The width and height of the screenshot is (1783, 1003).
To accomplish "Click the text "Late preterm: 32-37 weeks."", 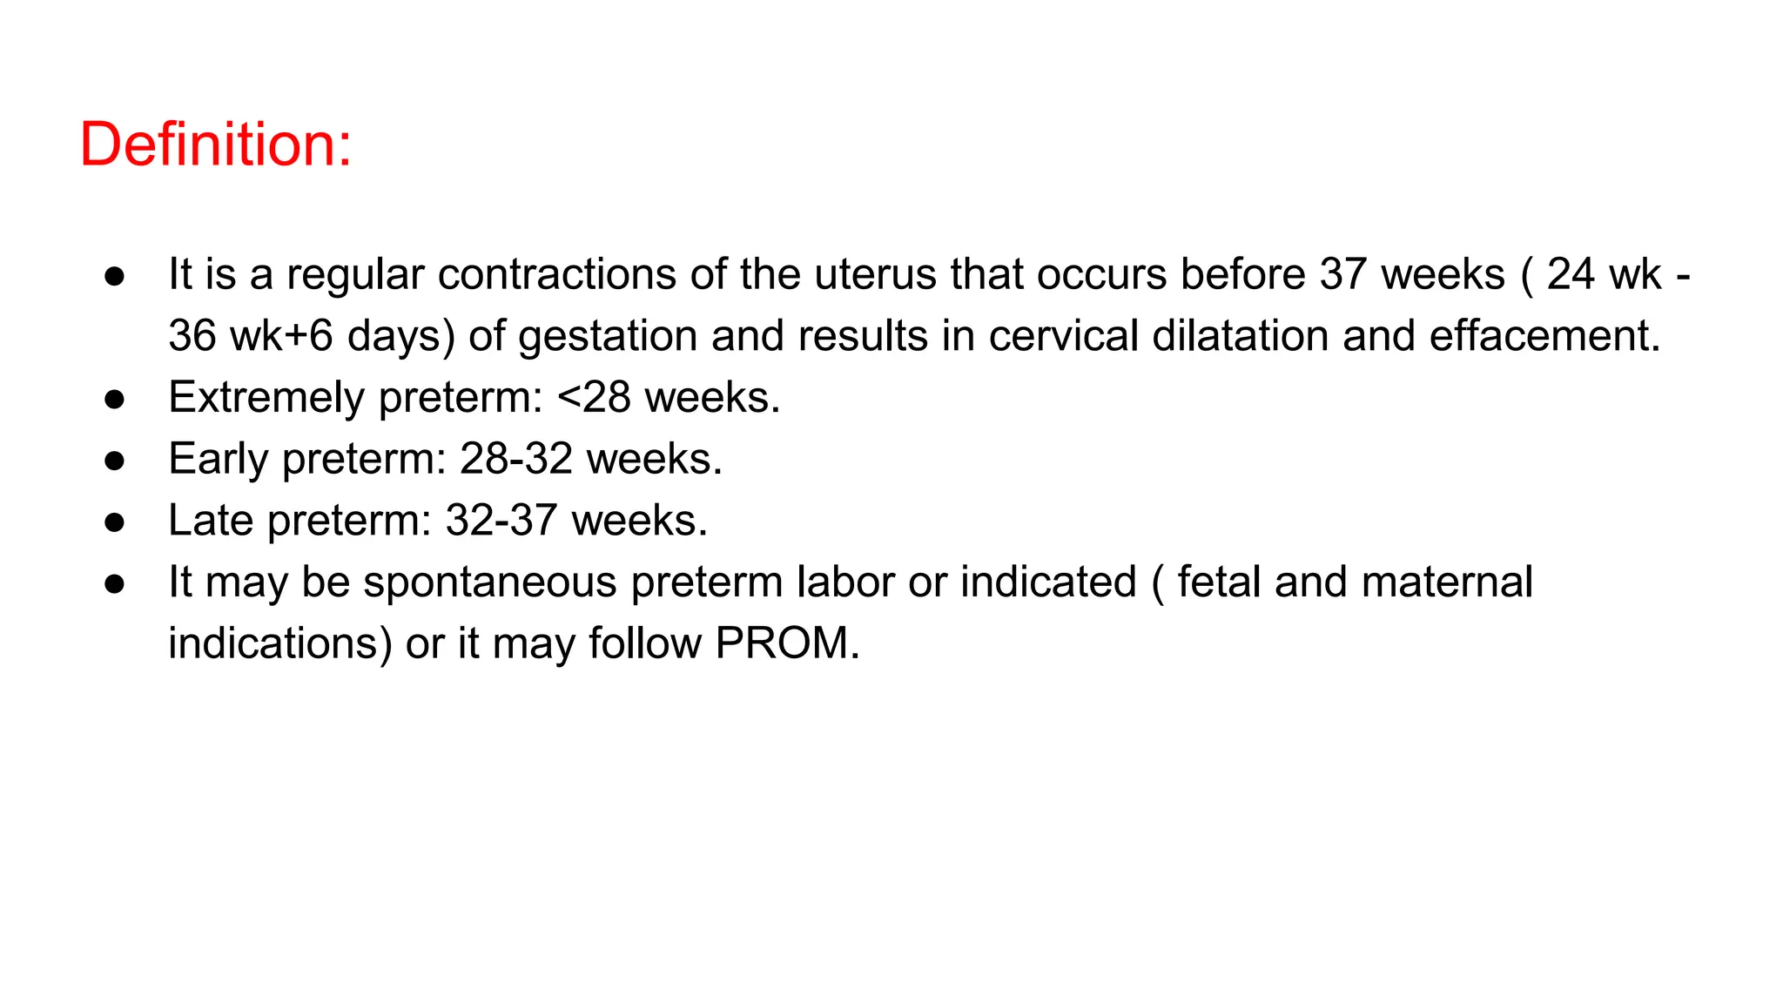I will click(438, 521).
